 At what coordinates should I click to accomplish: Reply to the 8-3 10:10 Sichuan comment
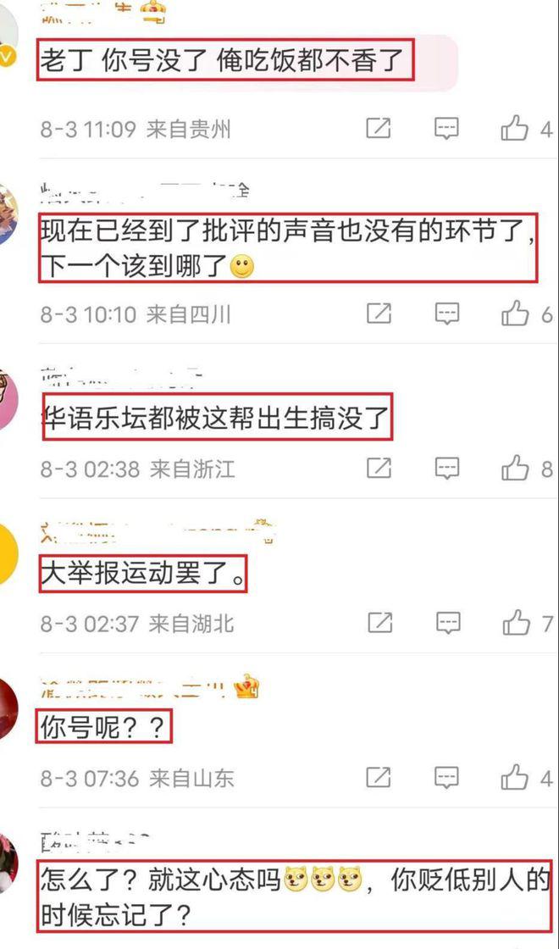447,314
